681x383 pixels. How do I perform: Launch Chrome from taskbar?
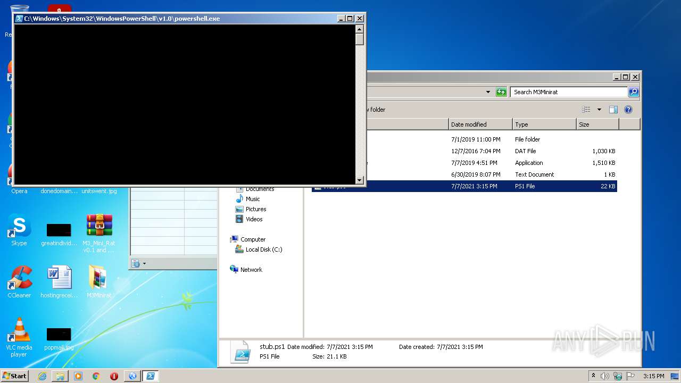[96, 376]
